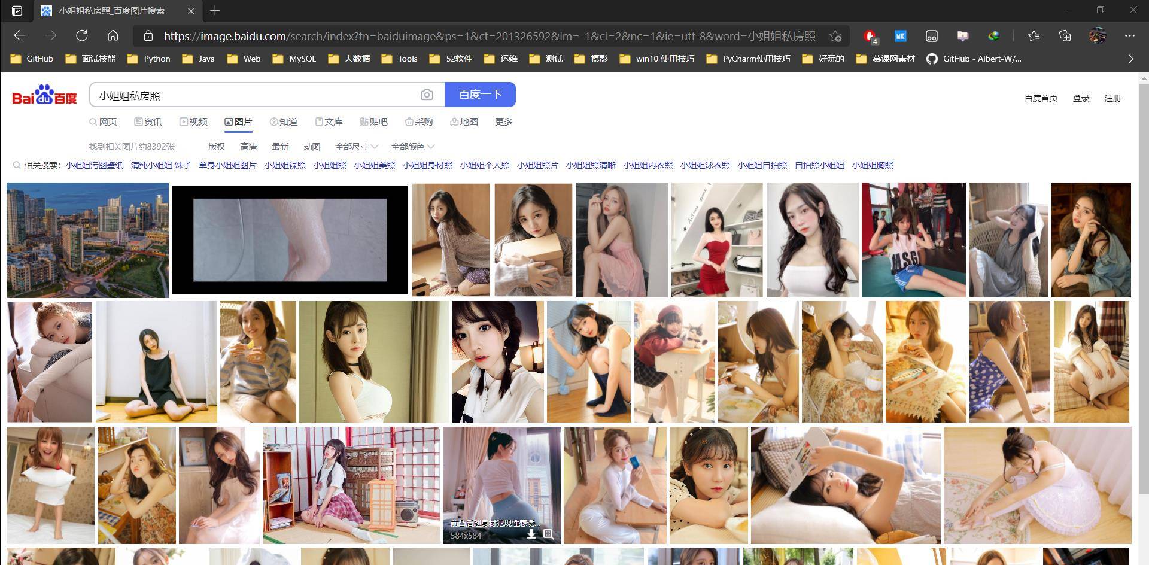Click the Baidu logo
Viewport: 1149px width, 565px height.
[x=45, y=95]
